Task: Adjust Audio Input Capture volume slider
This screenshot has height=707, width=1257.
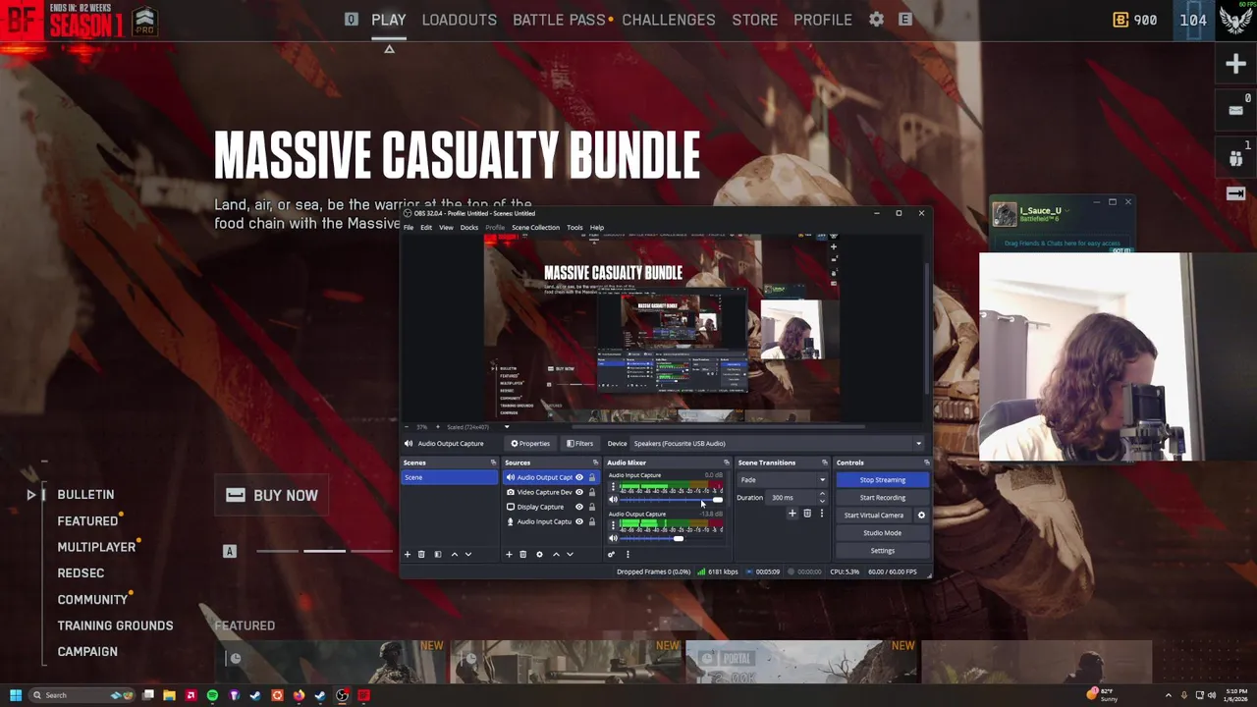Action: [x=672, y=500]
